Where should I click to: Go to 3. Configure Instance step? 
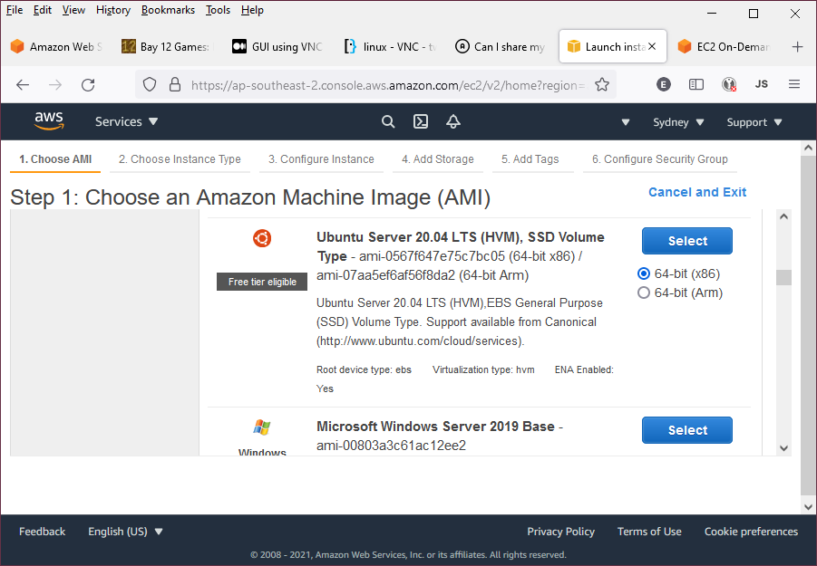[322, 159]
